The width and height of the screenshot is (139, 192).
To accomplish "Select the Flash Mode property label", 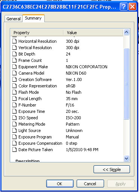I will click(29, 92).
